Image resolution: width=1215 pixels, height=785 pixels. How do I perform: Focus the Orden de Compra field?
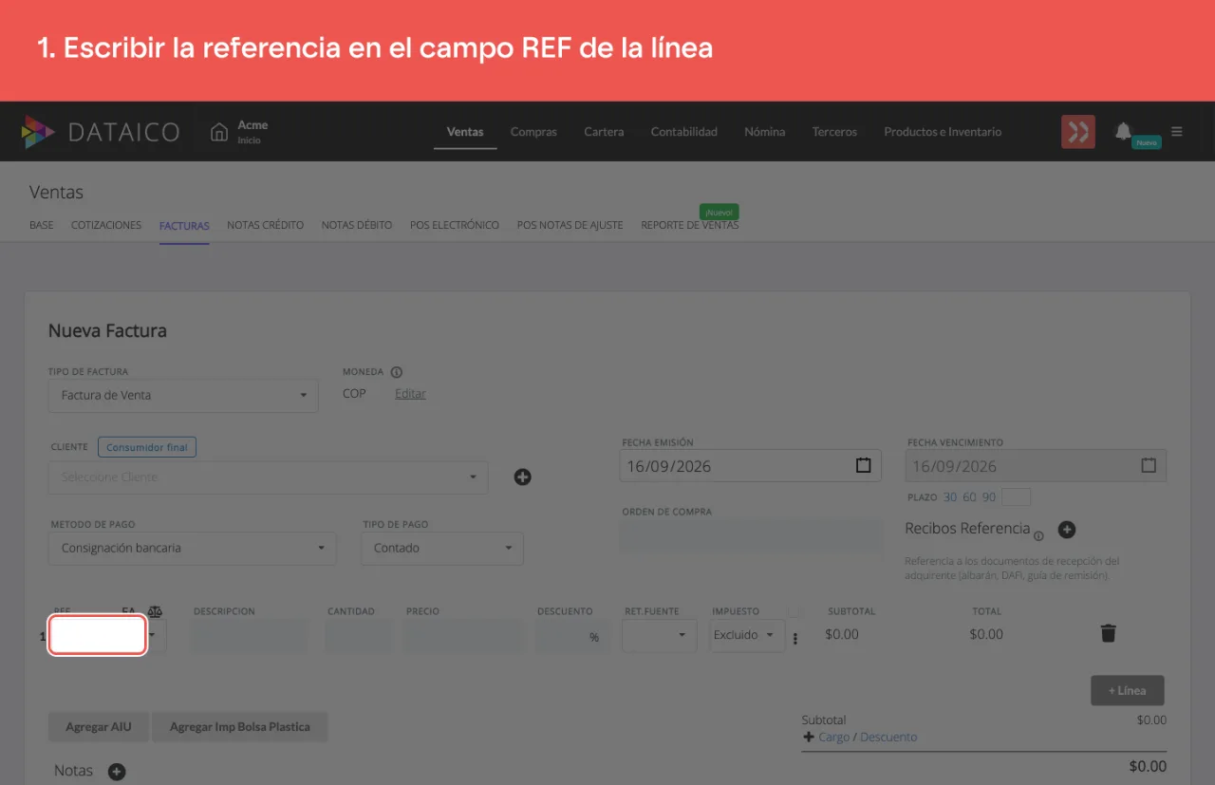click(x=752, y=534)
